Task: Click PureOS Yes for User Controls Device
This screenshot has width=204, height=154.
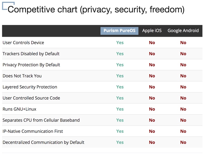Action: pyautogui.click(x=120, y=43)
